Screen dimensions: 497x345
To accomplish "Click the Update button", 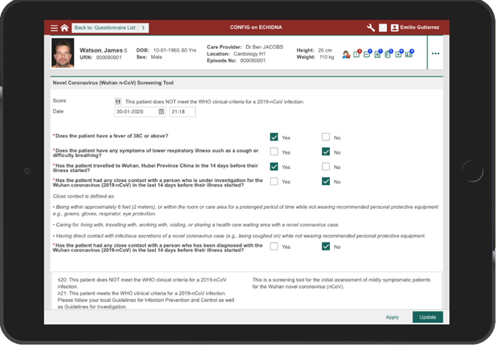I will [427, 317].
